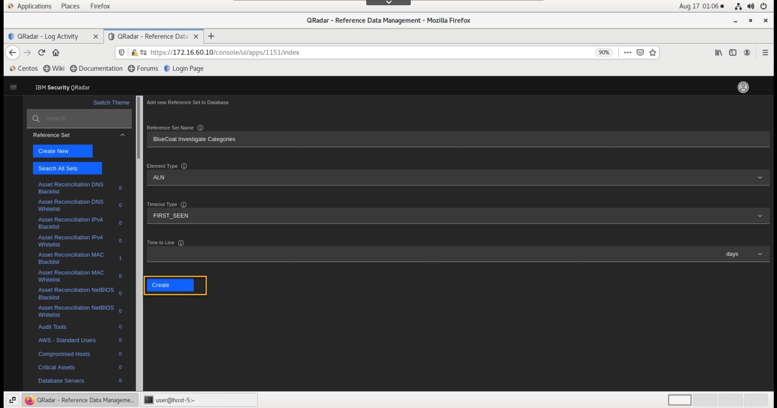Click the show desktop icon in bottom panel

pos(13,400)
